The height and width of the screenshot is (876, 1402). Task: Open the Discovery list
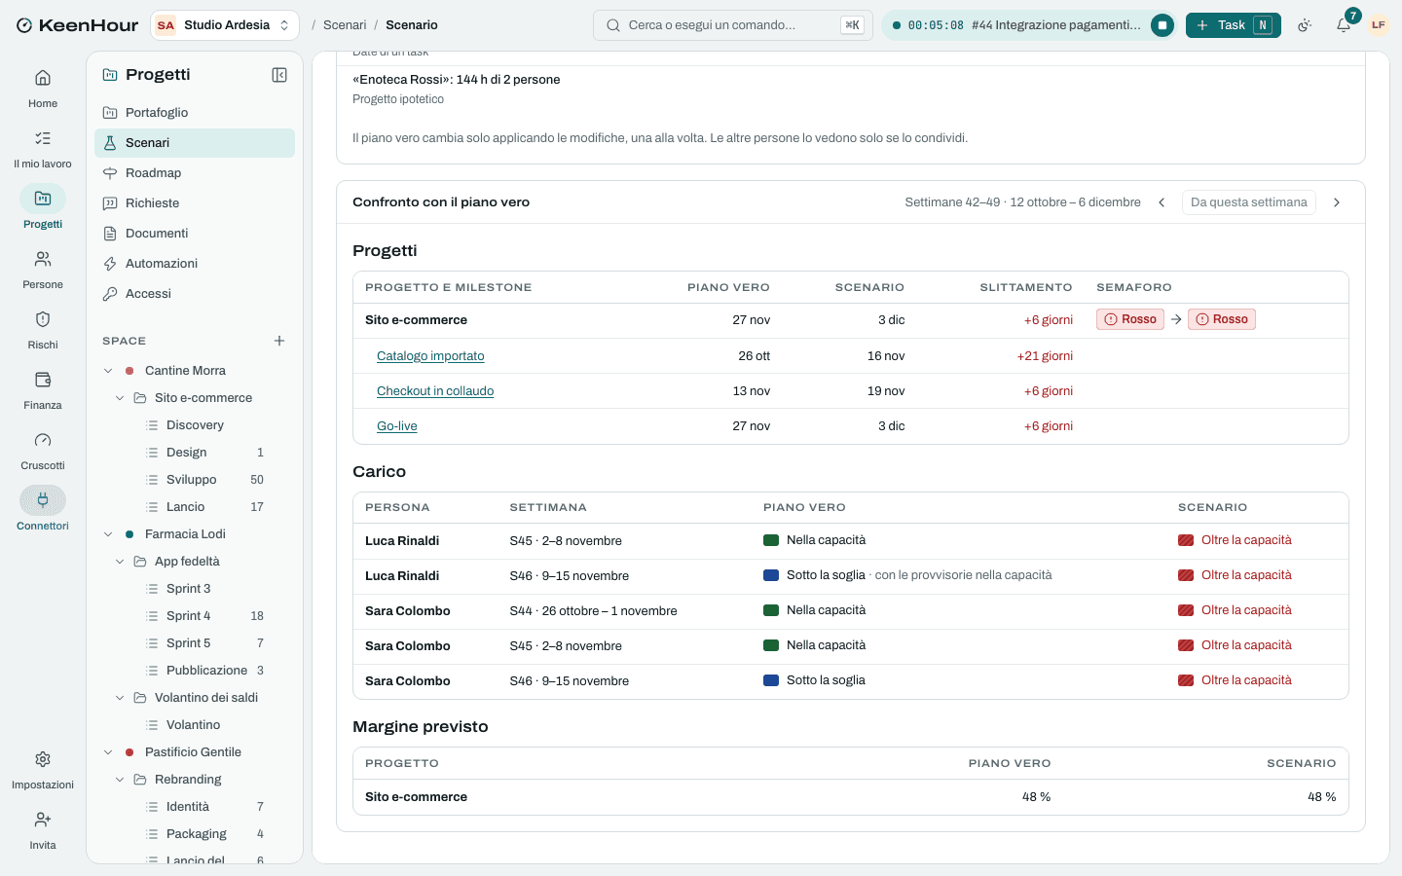[195, 425]
